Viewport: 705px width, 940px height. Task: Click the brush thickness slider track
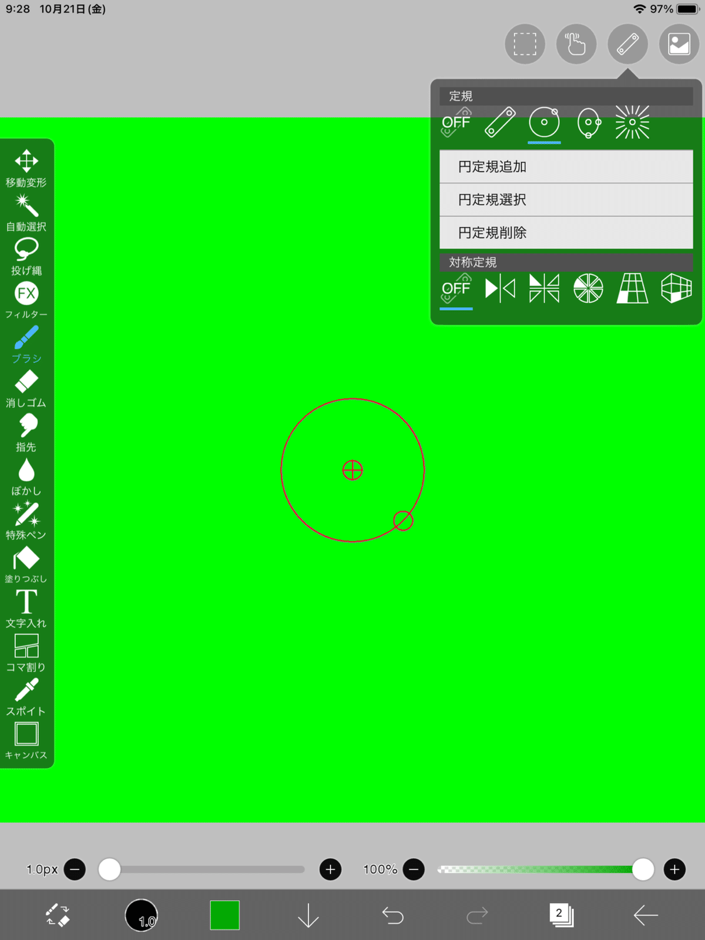tap(203, 869)
